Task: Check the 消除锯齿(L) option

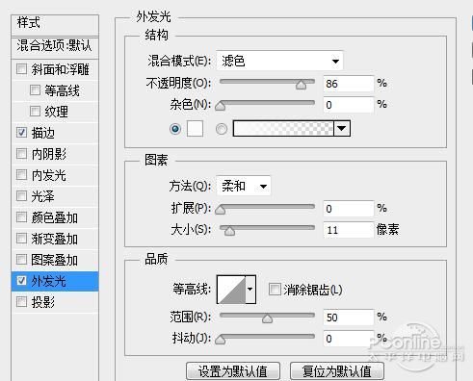Action: point(275,289)
